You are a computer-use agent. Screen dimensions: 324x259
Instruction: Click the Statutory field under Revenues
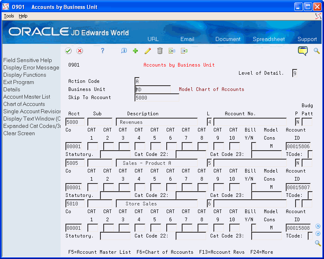[x=115, y=154]
